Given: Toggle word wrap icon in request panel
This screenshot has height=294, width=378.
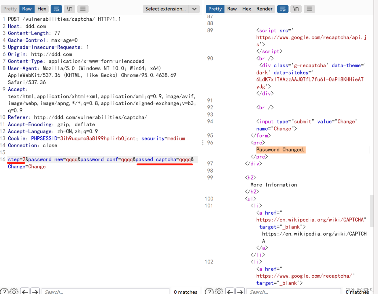Looking at the screenshot, I should 56,9.
